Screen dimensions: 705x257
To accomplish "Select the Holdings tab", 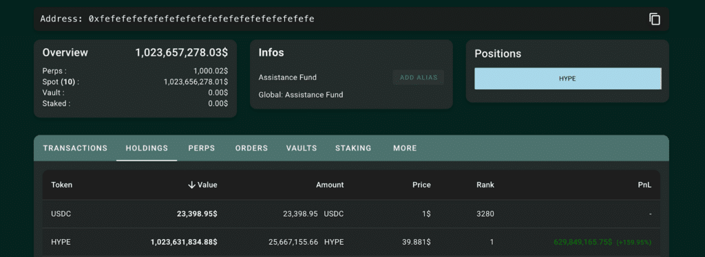I will click(147, 148).
